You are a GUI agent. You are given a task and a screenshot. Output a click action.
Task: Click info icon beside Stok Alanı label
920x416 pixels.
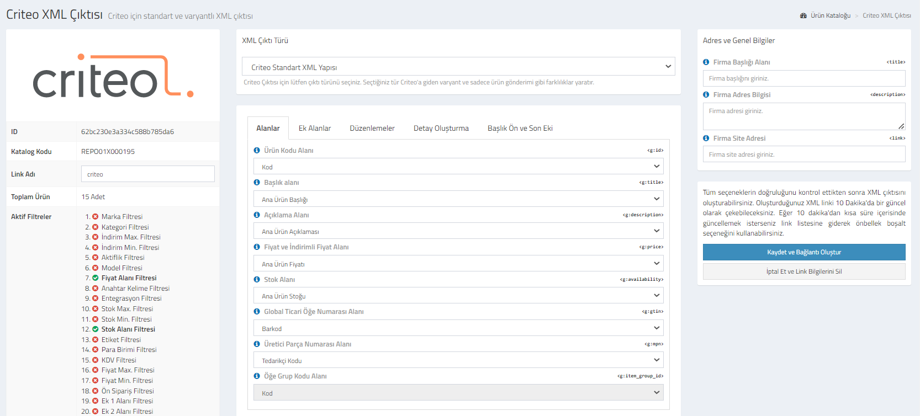[x=257, y=279]
